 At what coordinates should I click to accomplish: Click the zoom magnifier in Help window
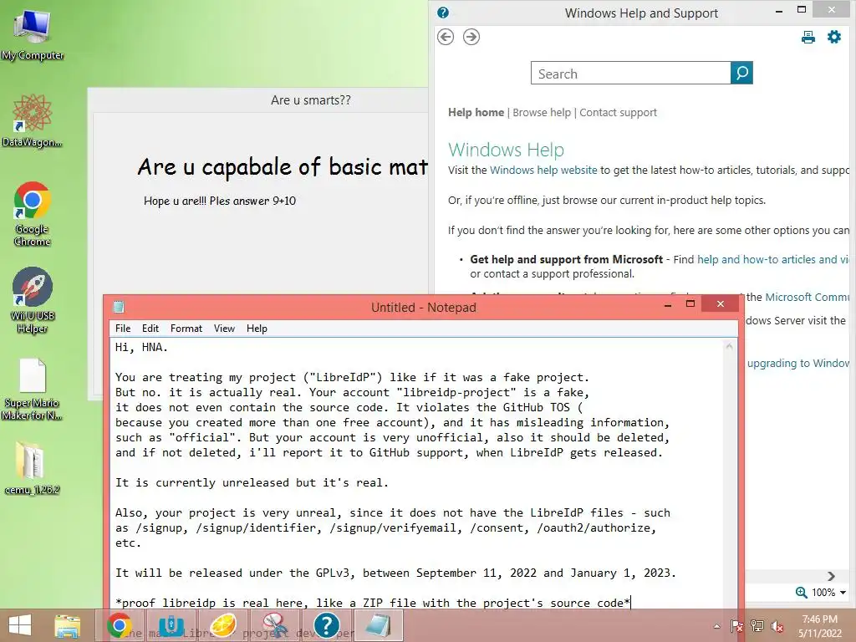[802, 593]
